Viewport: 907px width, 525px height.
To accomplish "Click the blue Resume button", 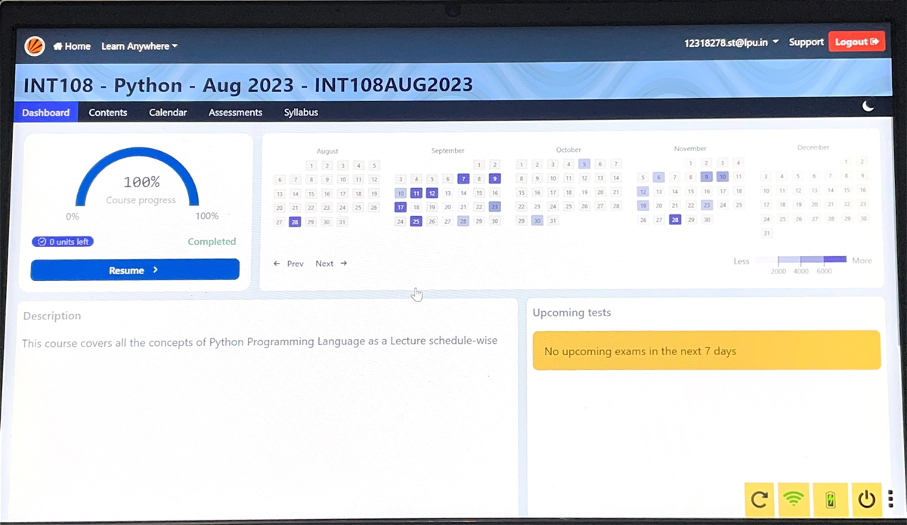I will tap(135, 270).
